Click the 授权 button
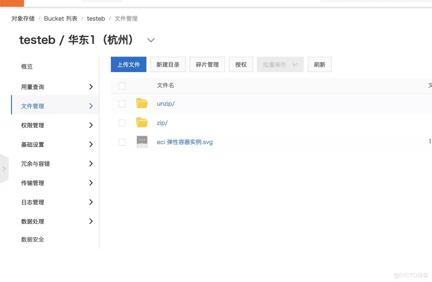 [241, 64]
